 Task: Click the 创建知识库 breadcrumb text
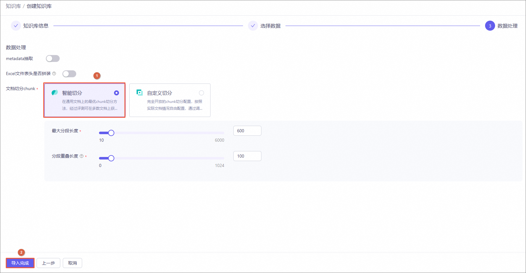pyautogui.click(x=39, y=6)
